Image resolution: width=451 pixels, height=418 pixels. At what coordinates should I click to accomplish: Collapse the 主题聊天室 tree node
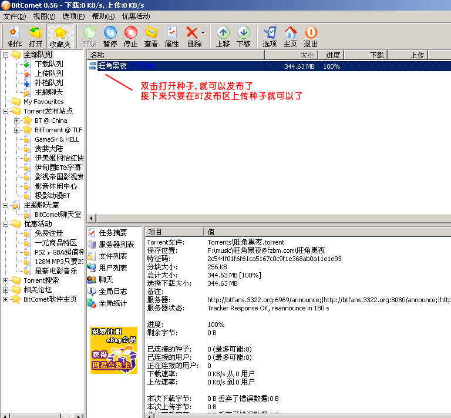coord(5,205)
